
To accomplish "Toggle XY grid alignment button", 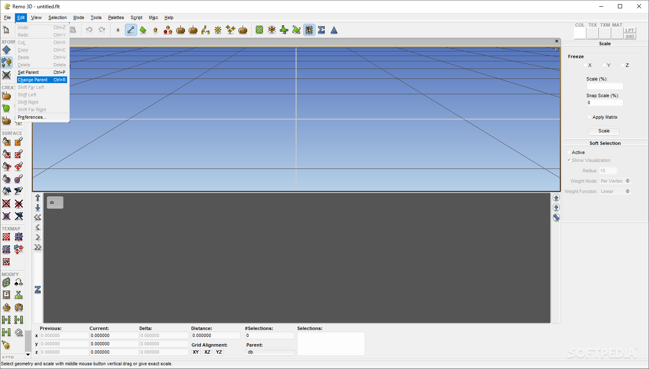I will pyautogui.click(x=196, y=352).
